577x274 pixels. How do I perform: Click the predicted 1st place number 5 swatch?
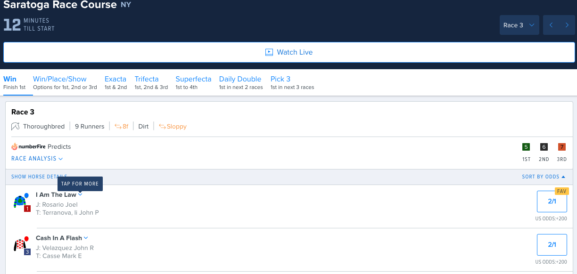(526, 147)
